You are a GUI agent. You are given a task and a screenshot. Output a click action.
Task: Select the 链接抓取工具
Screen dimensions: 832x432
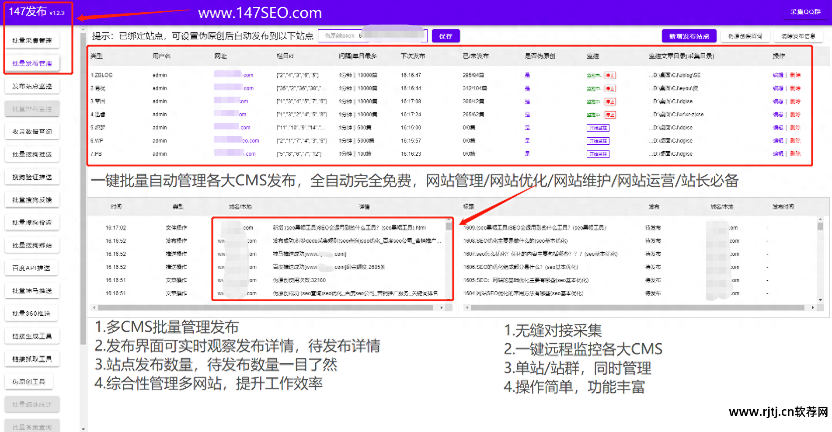31,359
